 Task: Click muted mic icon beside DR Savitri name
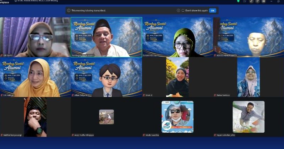[2, 56]
